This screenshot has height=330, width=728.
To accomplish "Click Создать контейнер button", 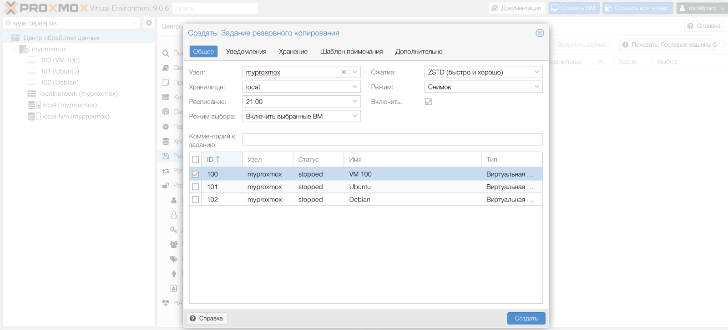I will pos(637,8).
